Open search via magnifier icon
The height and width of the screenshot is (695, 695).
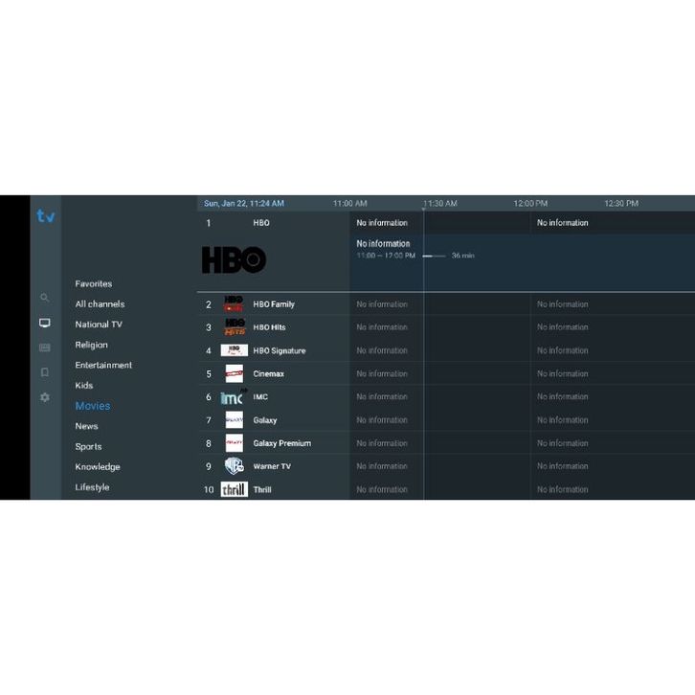pos(45,298)
